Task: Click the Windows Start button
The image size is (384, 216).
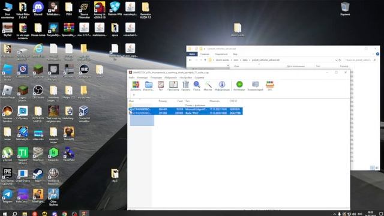Action: (x=5, y=214)
